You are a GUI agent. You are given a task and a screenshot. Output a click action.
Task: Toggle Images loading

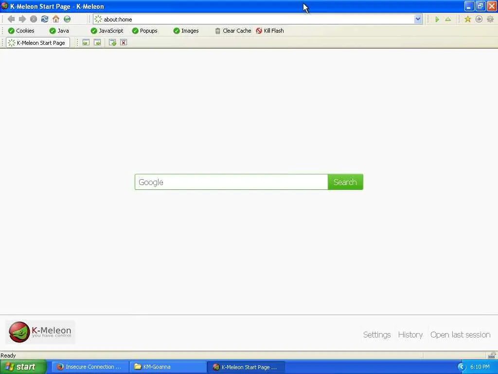186,31
